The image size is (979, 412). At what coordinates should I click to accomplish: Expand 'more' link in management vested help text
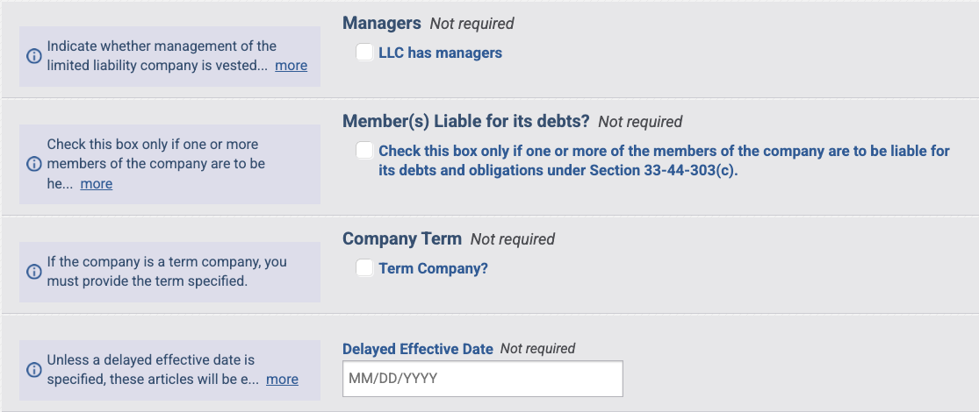coord(291,66)
